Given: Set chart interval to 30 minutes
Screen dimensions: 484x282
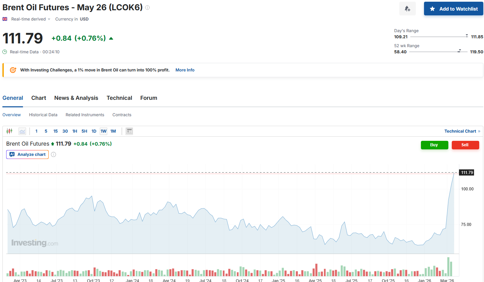Looking at the screenshot, I should click(65, 131).
